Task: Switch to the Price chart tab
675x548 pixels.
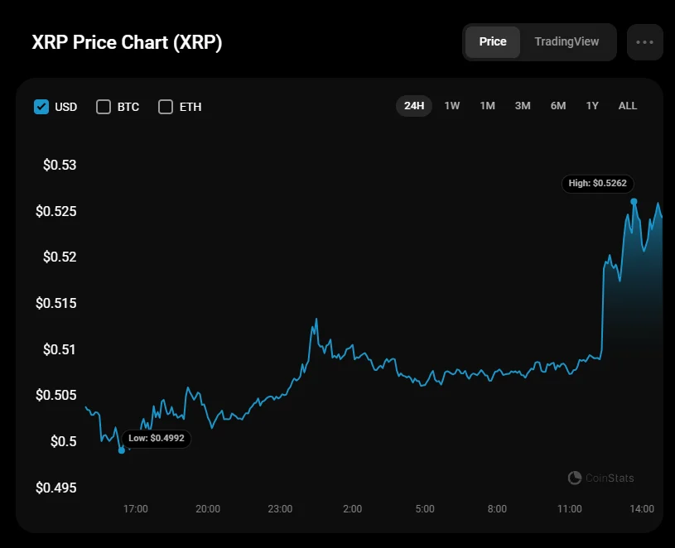Action: (x=493, y=42)
